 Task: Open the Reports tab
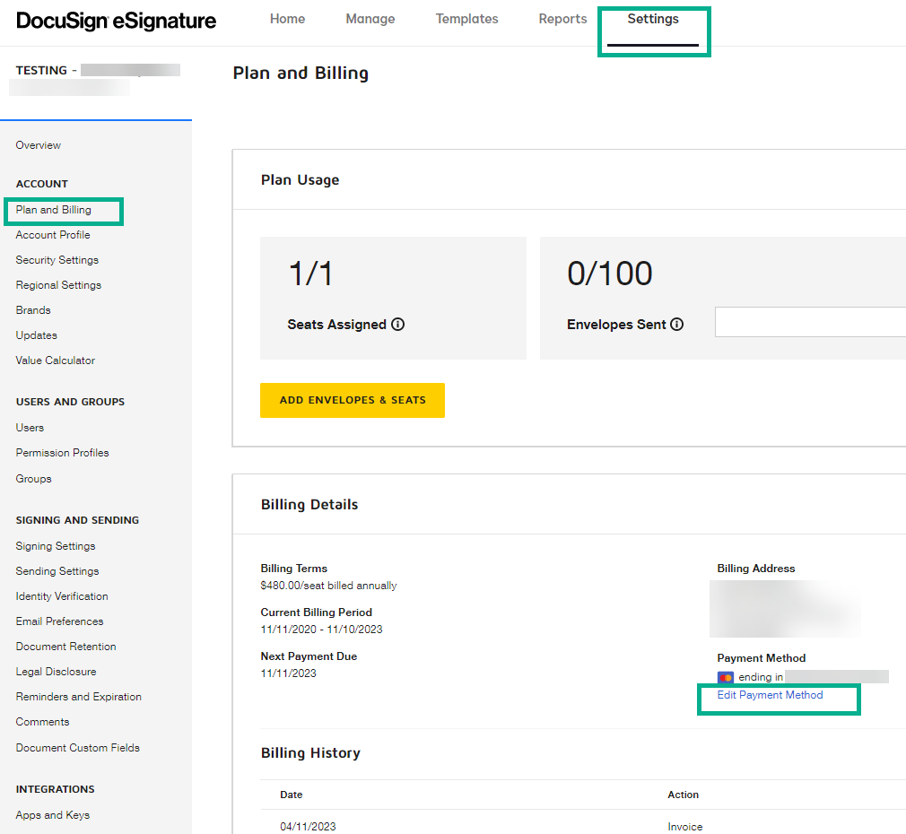(x=562, y=19)
